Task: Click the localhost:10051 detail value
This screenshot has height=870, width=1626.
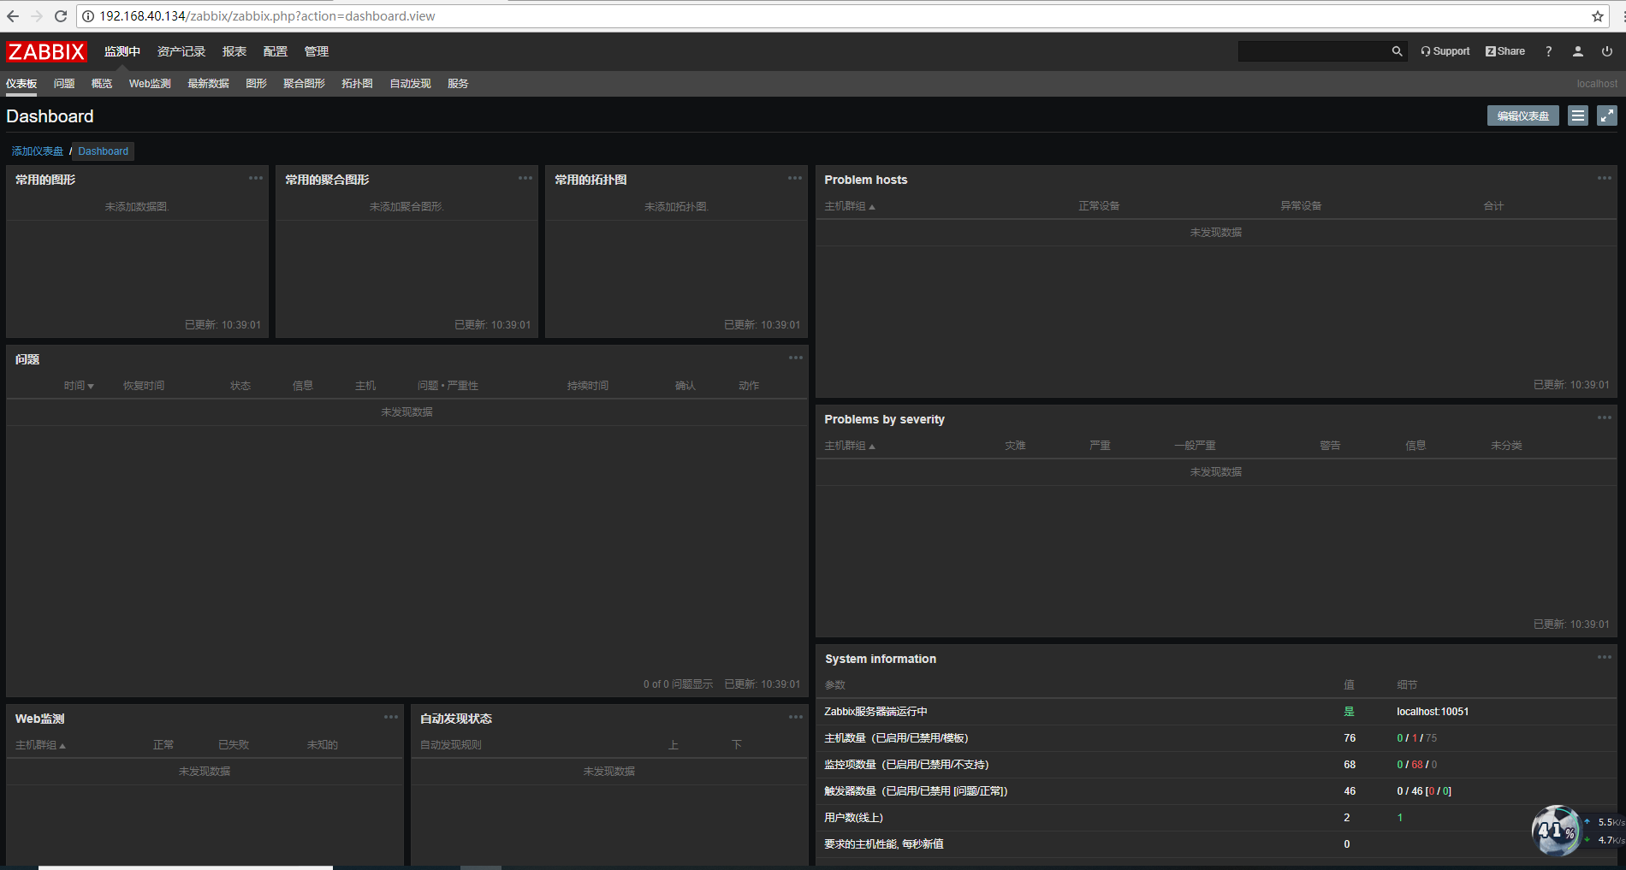Action: click(1433, 712)
